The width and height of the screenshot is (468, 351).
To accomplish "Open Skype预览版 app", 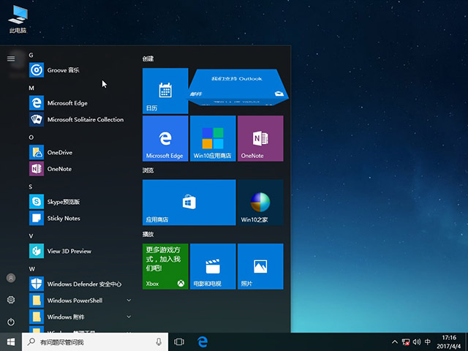I will point(63,201).
